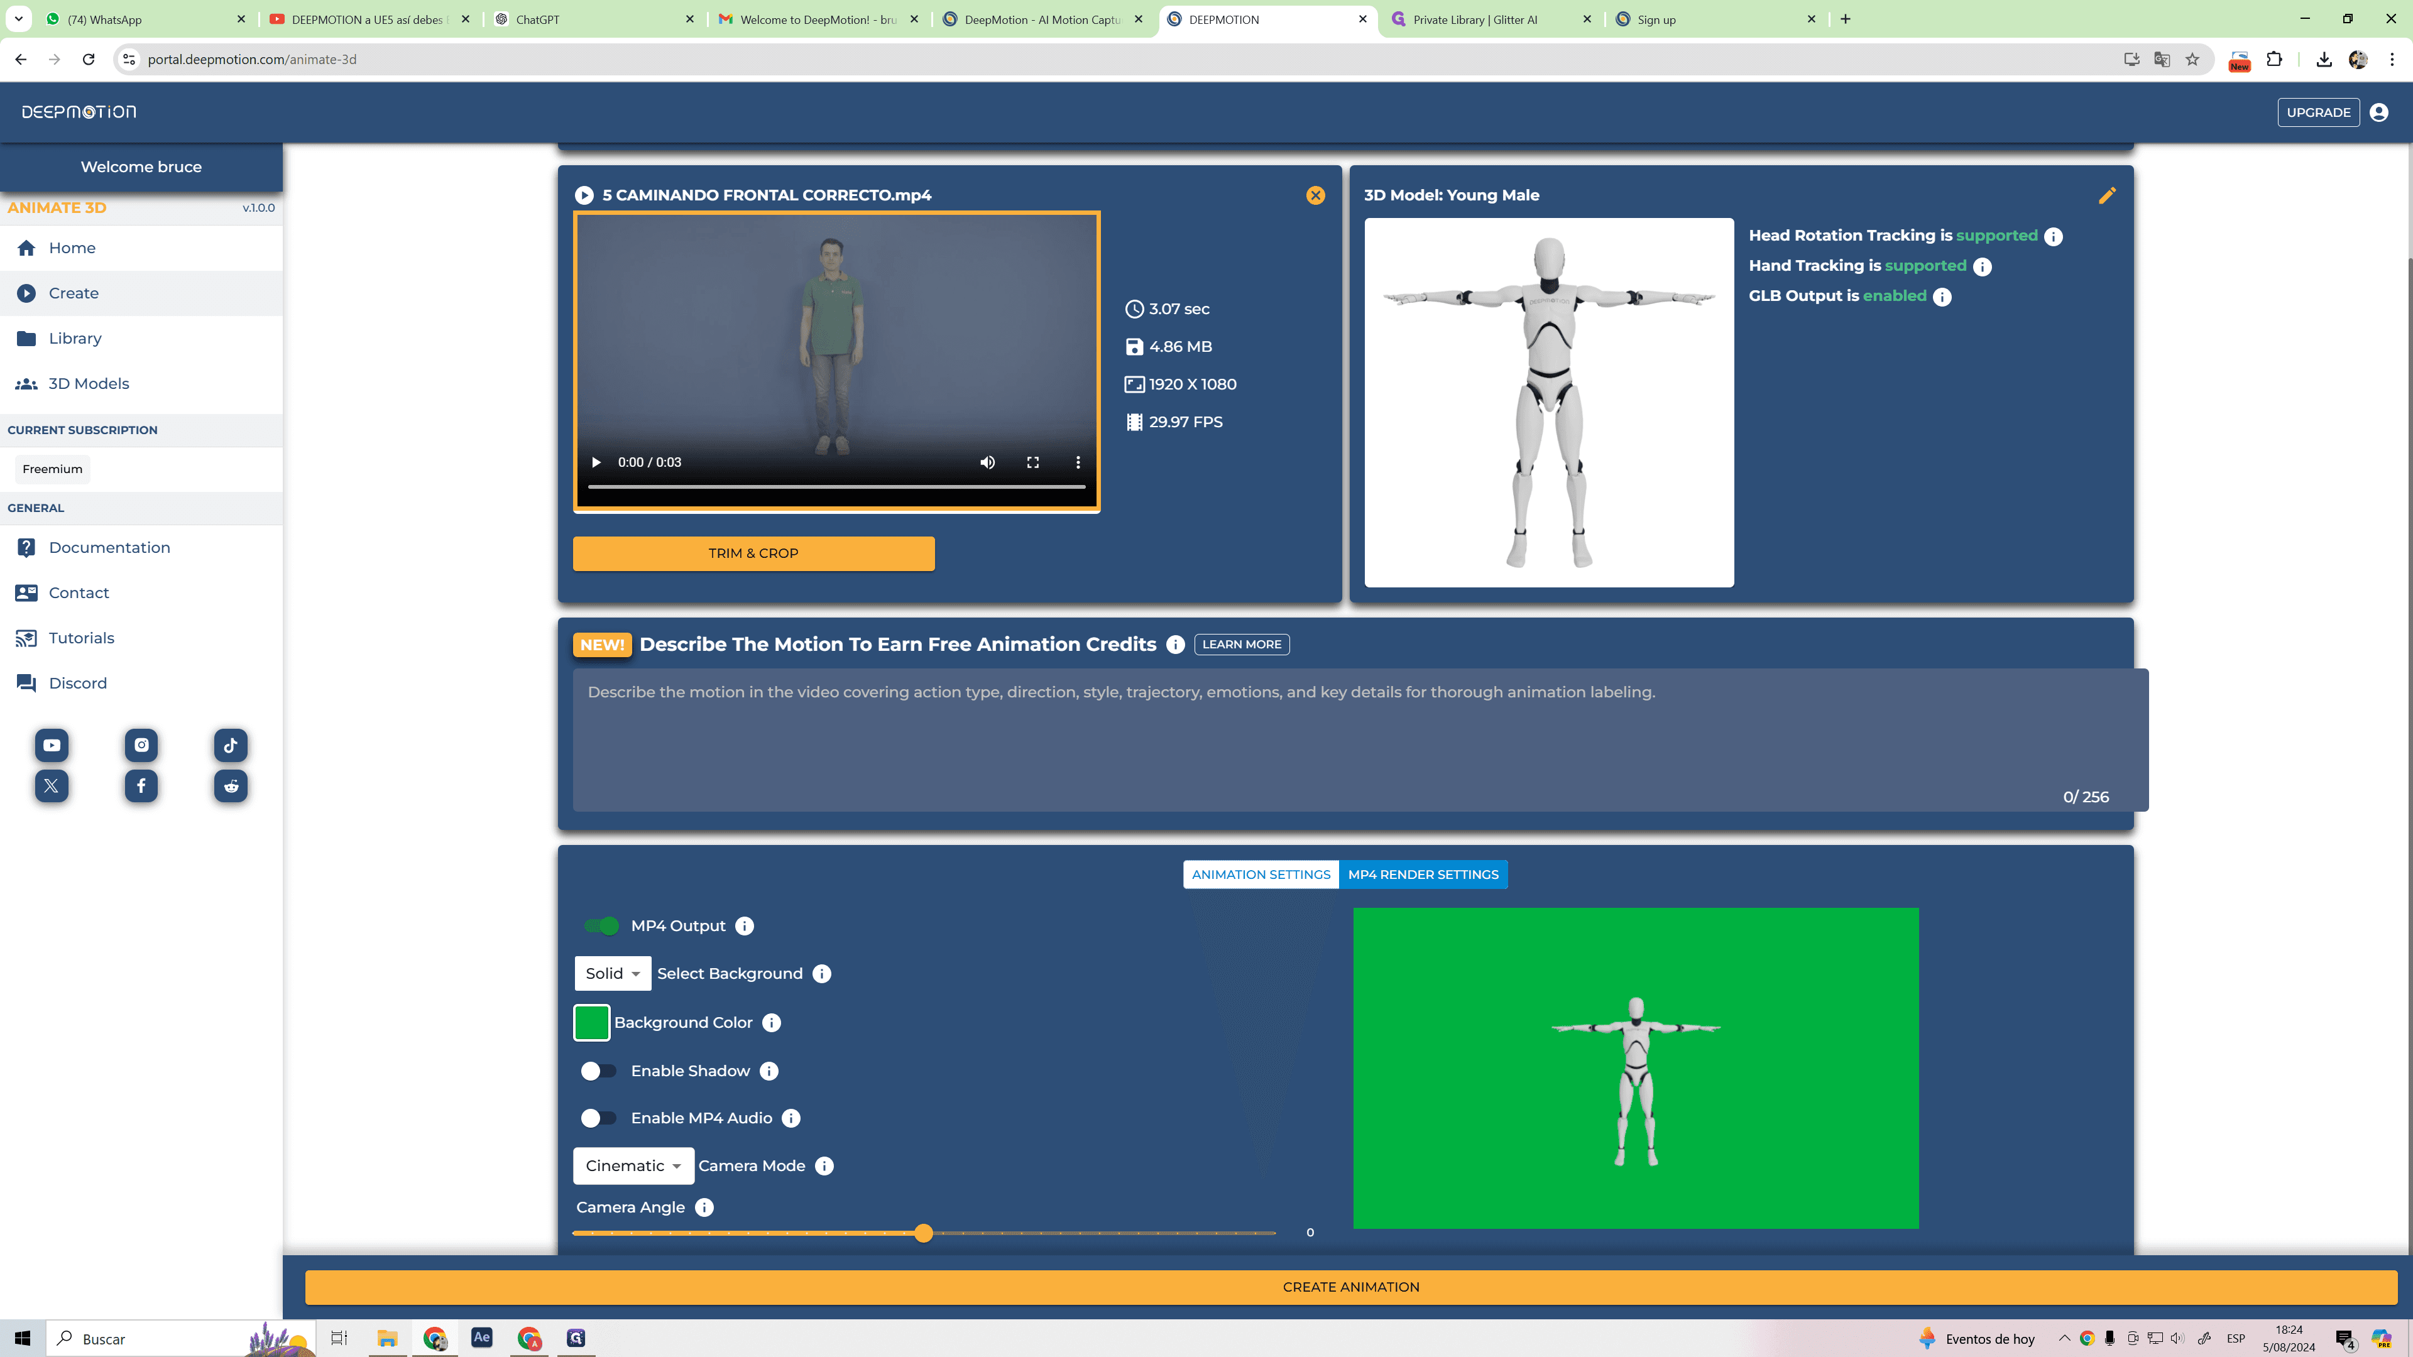Open Tutorials from the sidebar
Screen dimensions: 2413x1357
point(141,638)
